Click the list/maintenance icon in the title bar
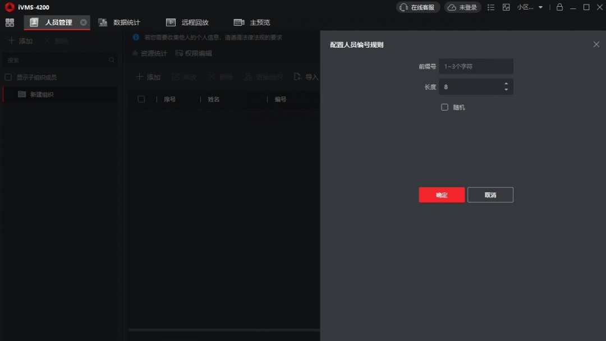 click(x=491, y=7)
